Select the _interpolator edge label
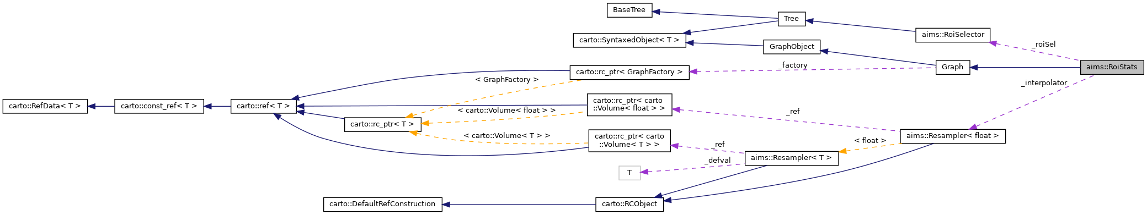The width and height of the screenshot is (1147, 215). tap(1044, 83)
